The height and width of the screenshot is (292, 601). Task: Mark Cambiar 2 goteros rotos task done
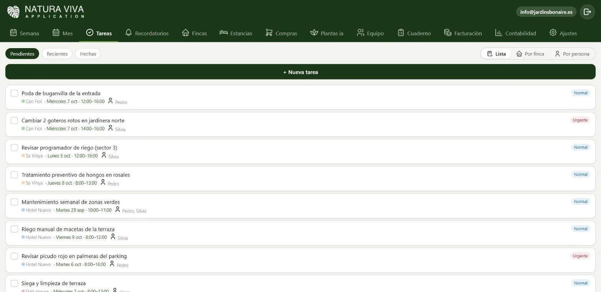[x=14, y=120]
